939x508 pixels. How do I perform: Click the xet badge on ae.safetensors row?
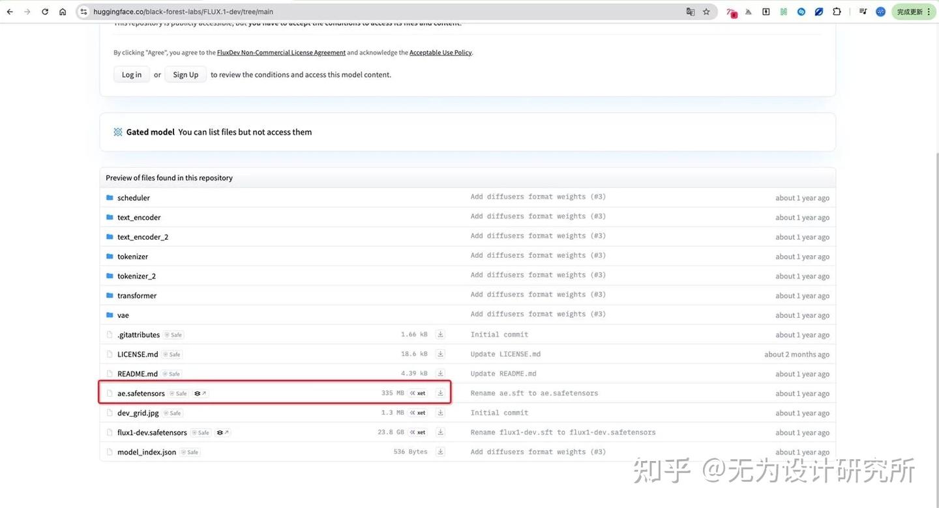pos(418,393)
